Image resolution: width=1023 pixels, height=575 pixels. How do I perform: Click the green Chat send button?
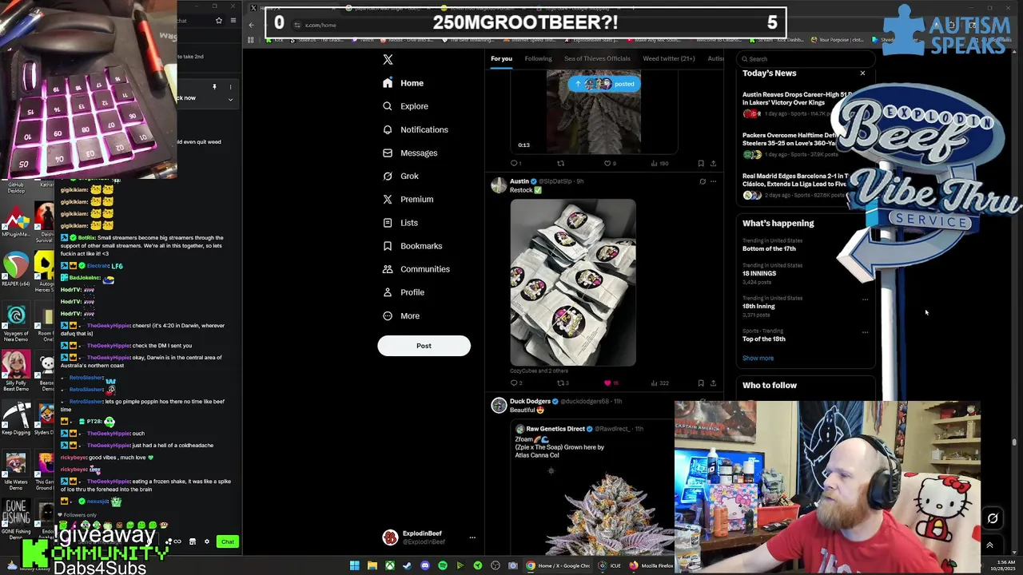pos(228,541)
